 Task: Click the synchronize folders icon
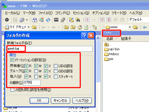[x=71, y=20]
